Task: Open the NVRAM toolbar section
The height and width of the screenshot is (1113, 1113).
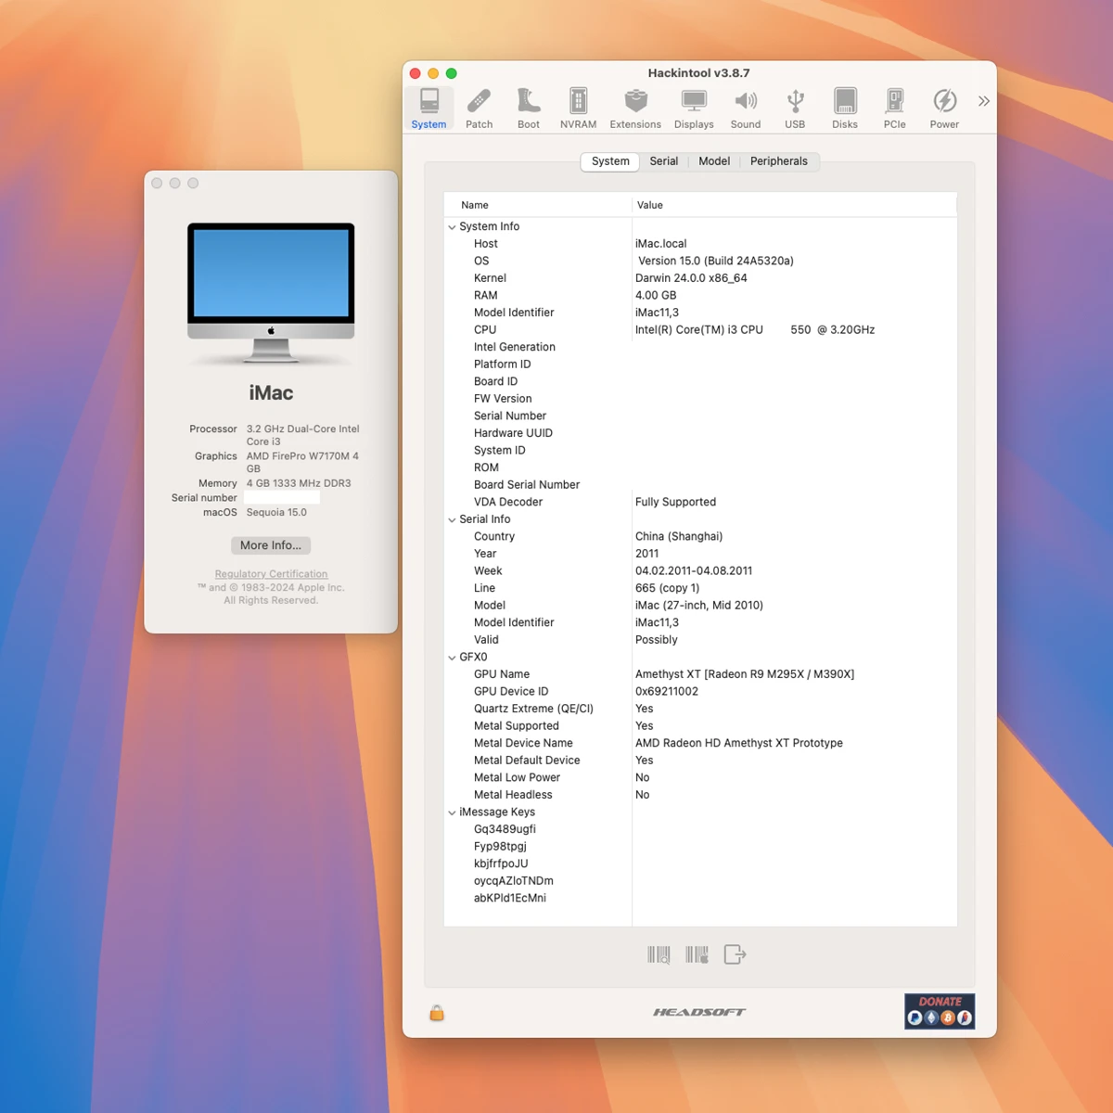Action: pos(578,108)
